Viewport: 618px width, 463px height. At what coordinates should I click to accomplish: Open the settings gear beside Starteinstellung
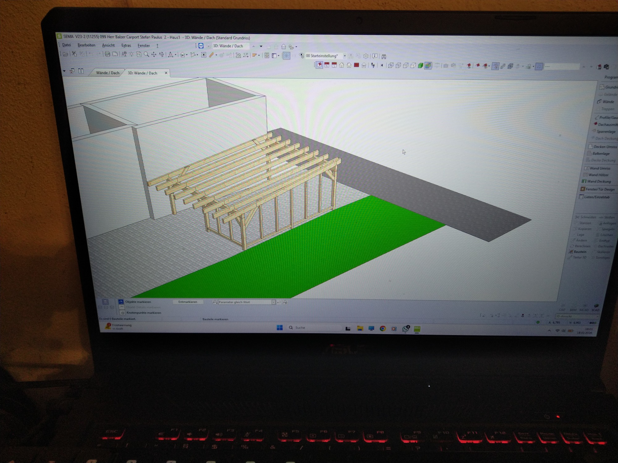coord(366,56)
